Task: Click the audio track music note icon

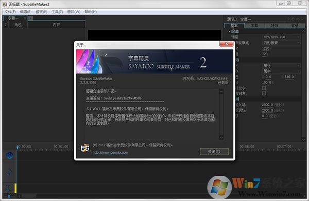Action: [x=9, y=172]
